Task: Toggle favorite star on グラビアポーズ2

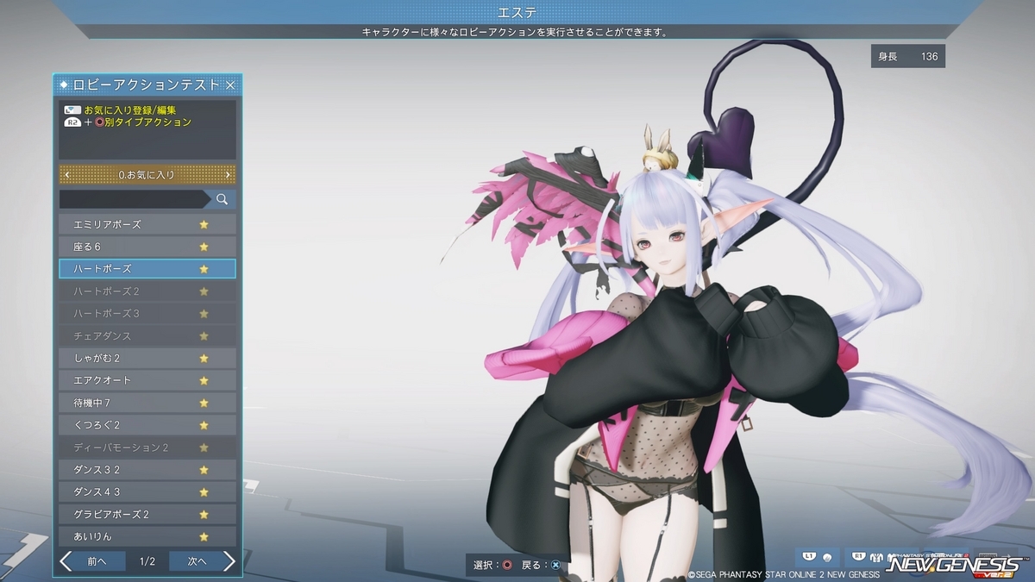Action: (x=204, y=515)
